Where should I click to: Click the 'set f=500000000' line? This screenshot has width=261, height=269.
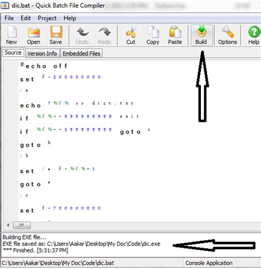(61, 78)
